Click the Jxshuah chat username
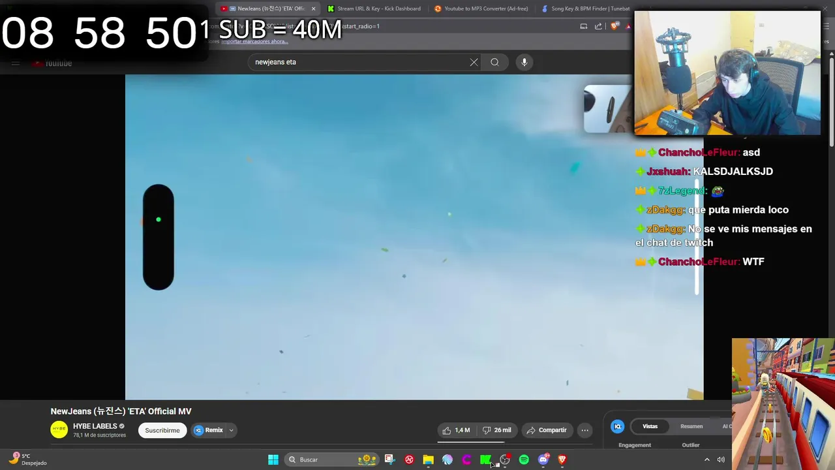 tap(668, 172)
